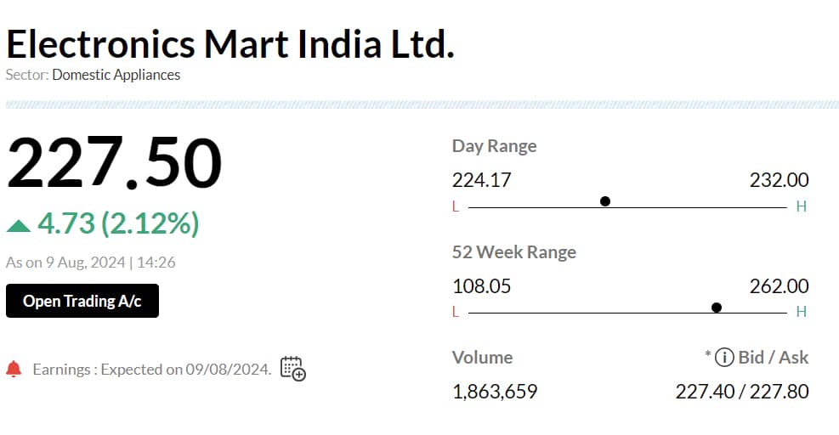Screen dimensions: 839x435
Task: Click the 52 Week Range slider marker dot
Action: [x=717, y=308]
